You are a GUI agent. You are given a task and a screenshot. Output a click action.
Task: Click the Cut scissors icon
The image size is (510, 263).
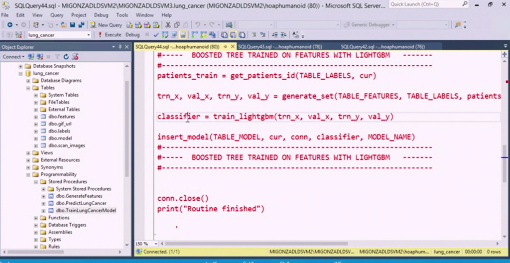pyautogui.click(x=168, y=25)
